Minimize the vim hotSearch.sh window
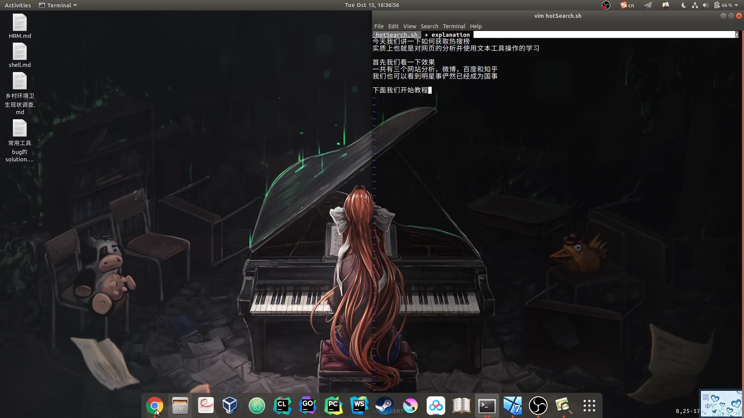744x418 pixels. point(723,16)
